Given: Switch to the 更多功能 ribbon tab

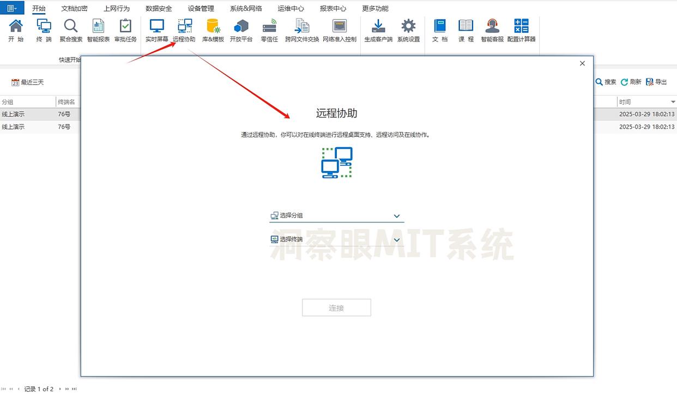Looking at the screenshot, I should (375, 8).
